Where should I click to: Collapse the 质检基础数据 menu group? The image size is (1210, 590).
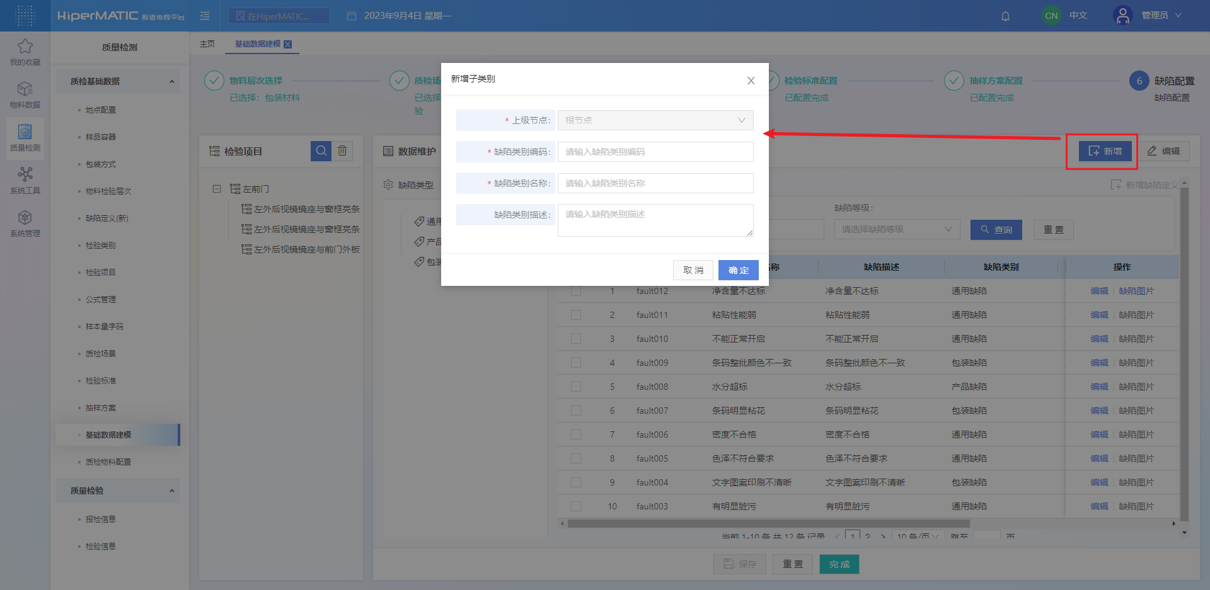coord(117,81)
